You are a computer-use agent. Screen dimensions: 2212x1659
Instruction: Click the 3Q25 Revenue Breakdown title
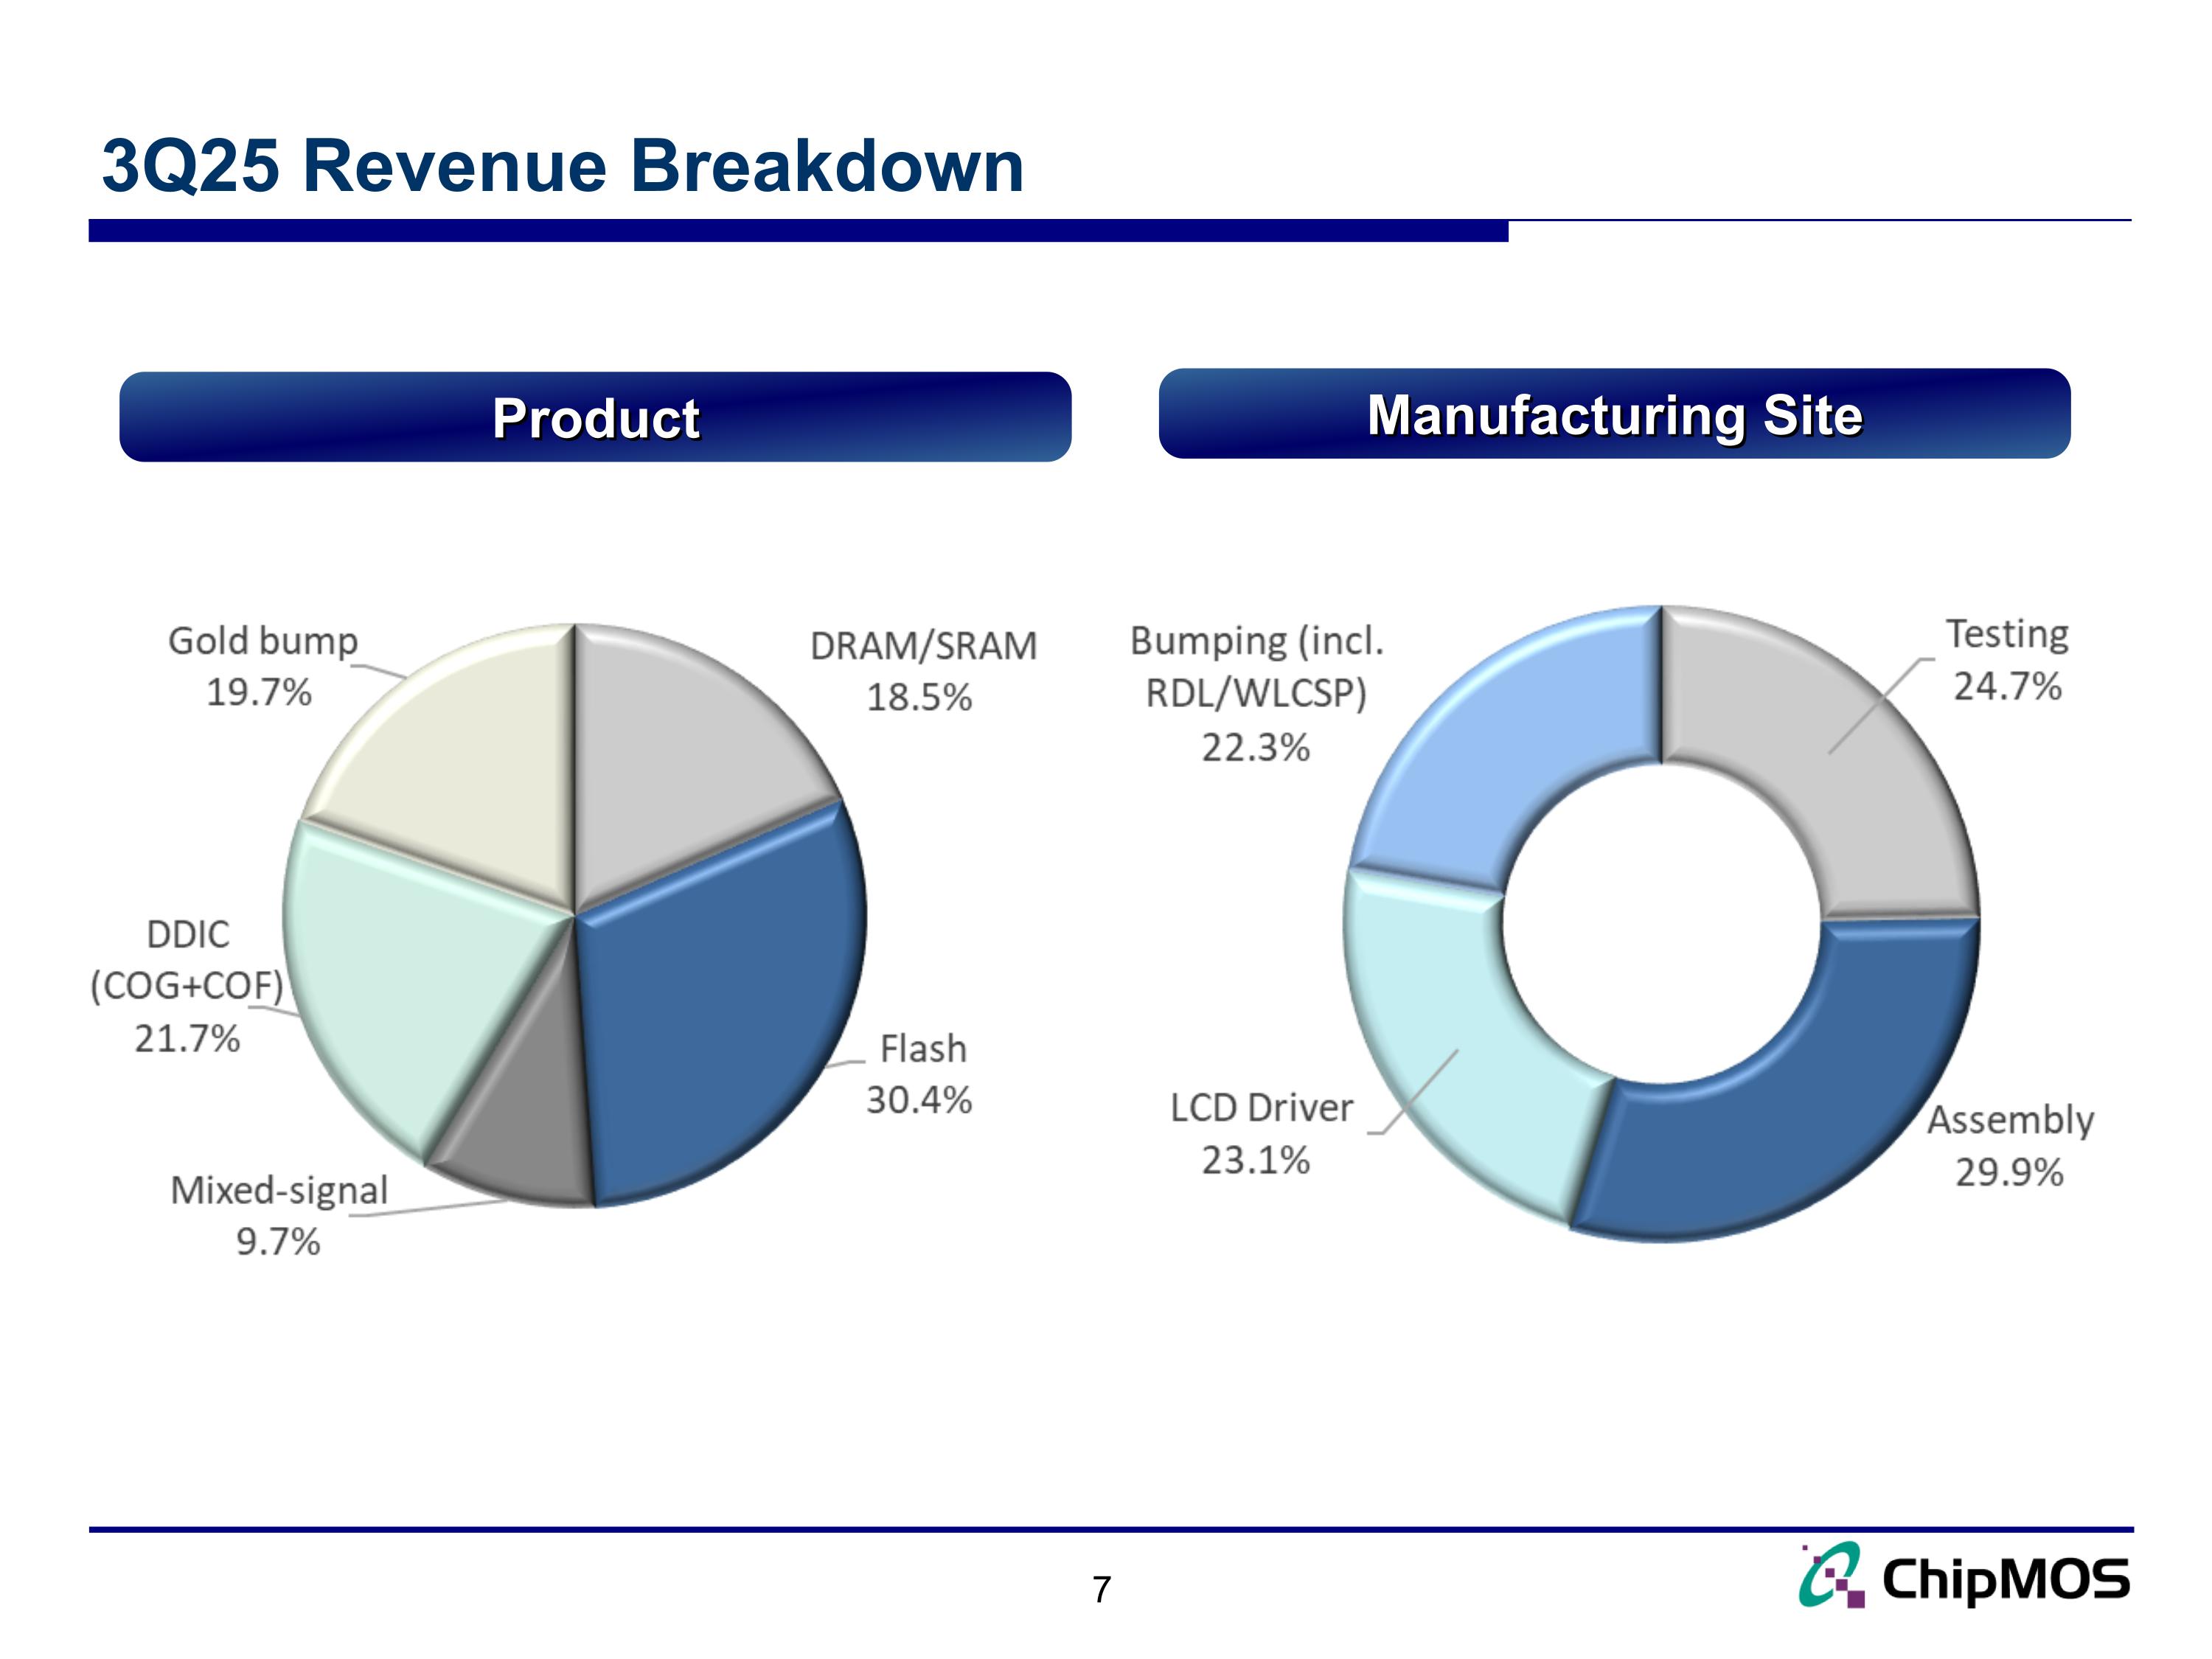point(563,166)
